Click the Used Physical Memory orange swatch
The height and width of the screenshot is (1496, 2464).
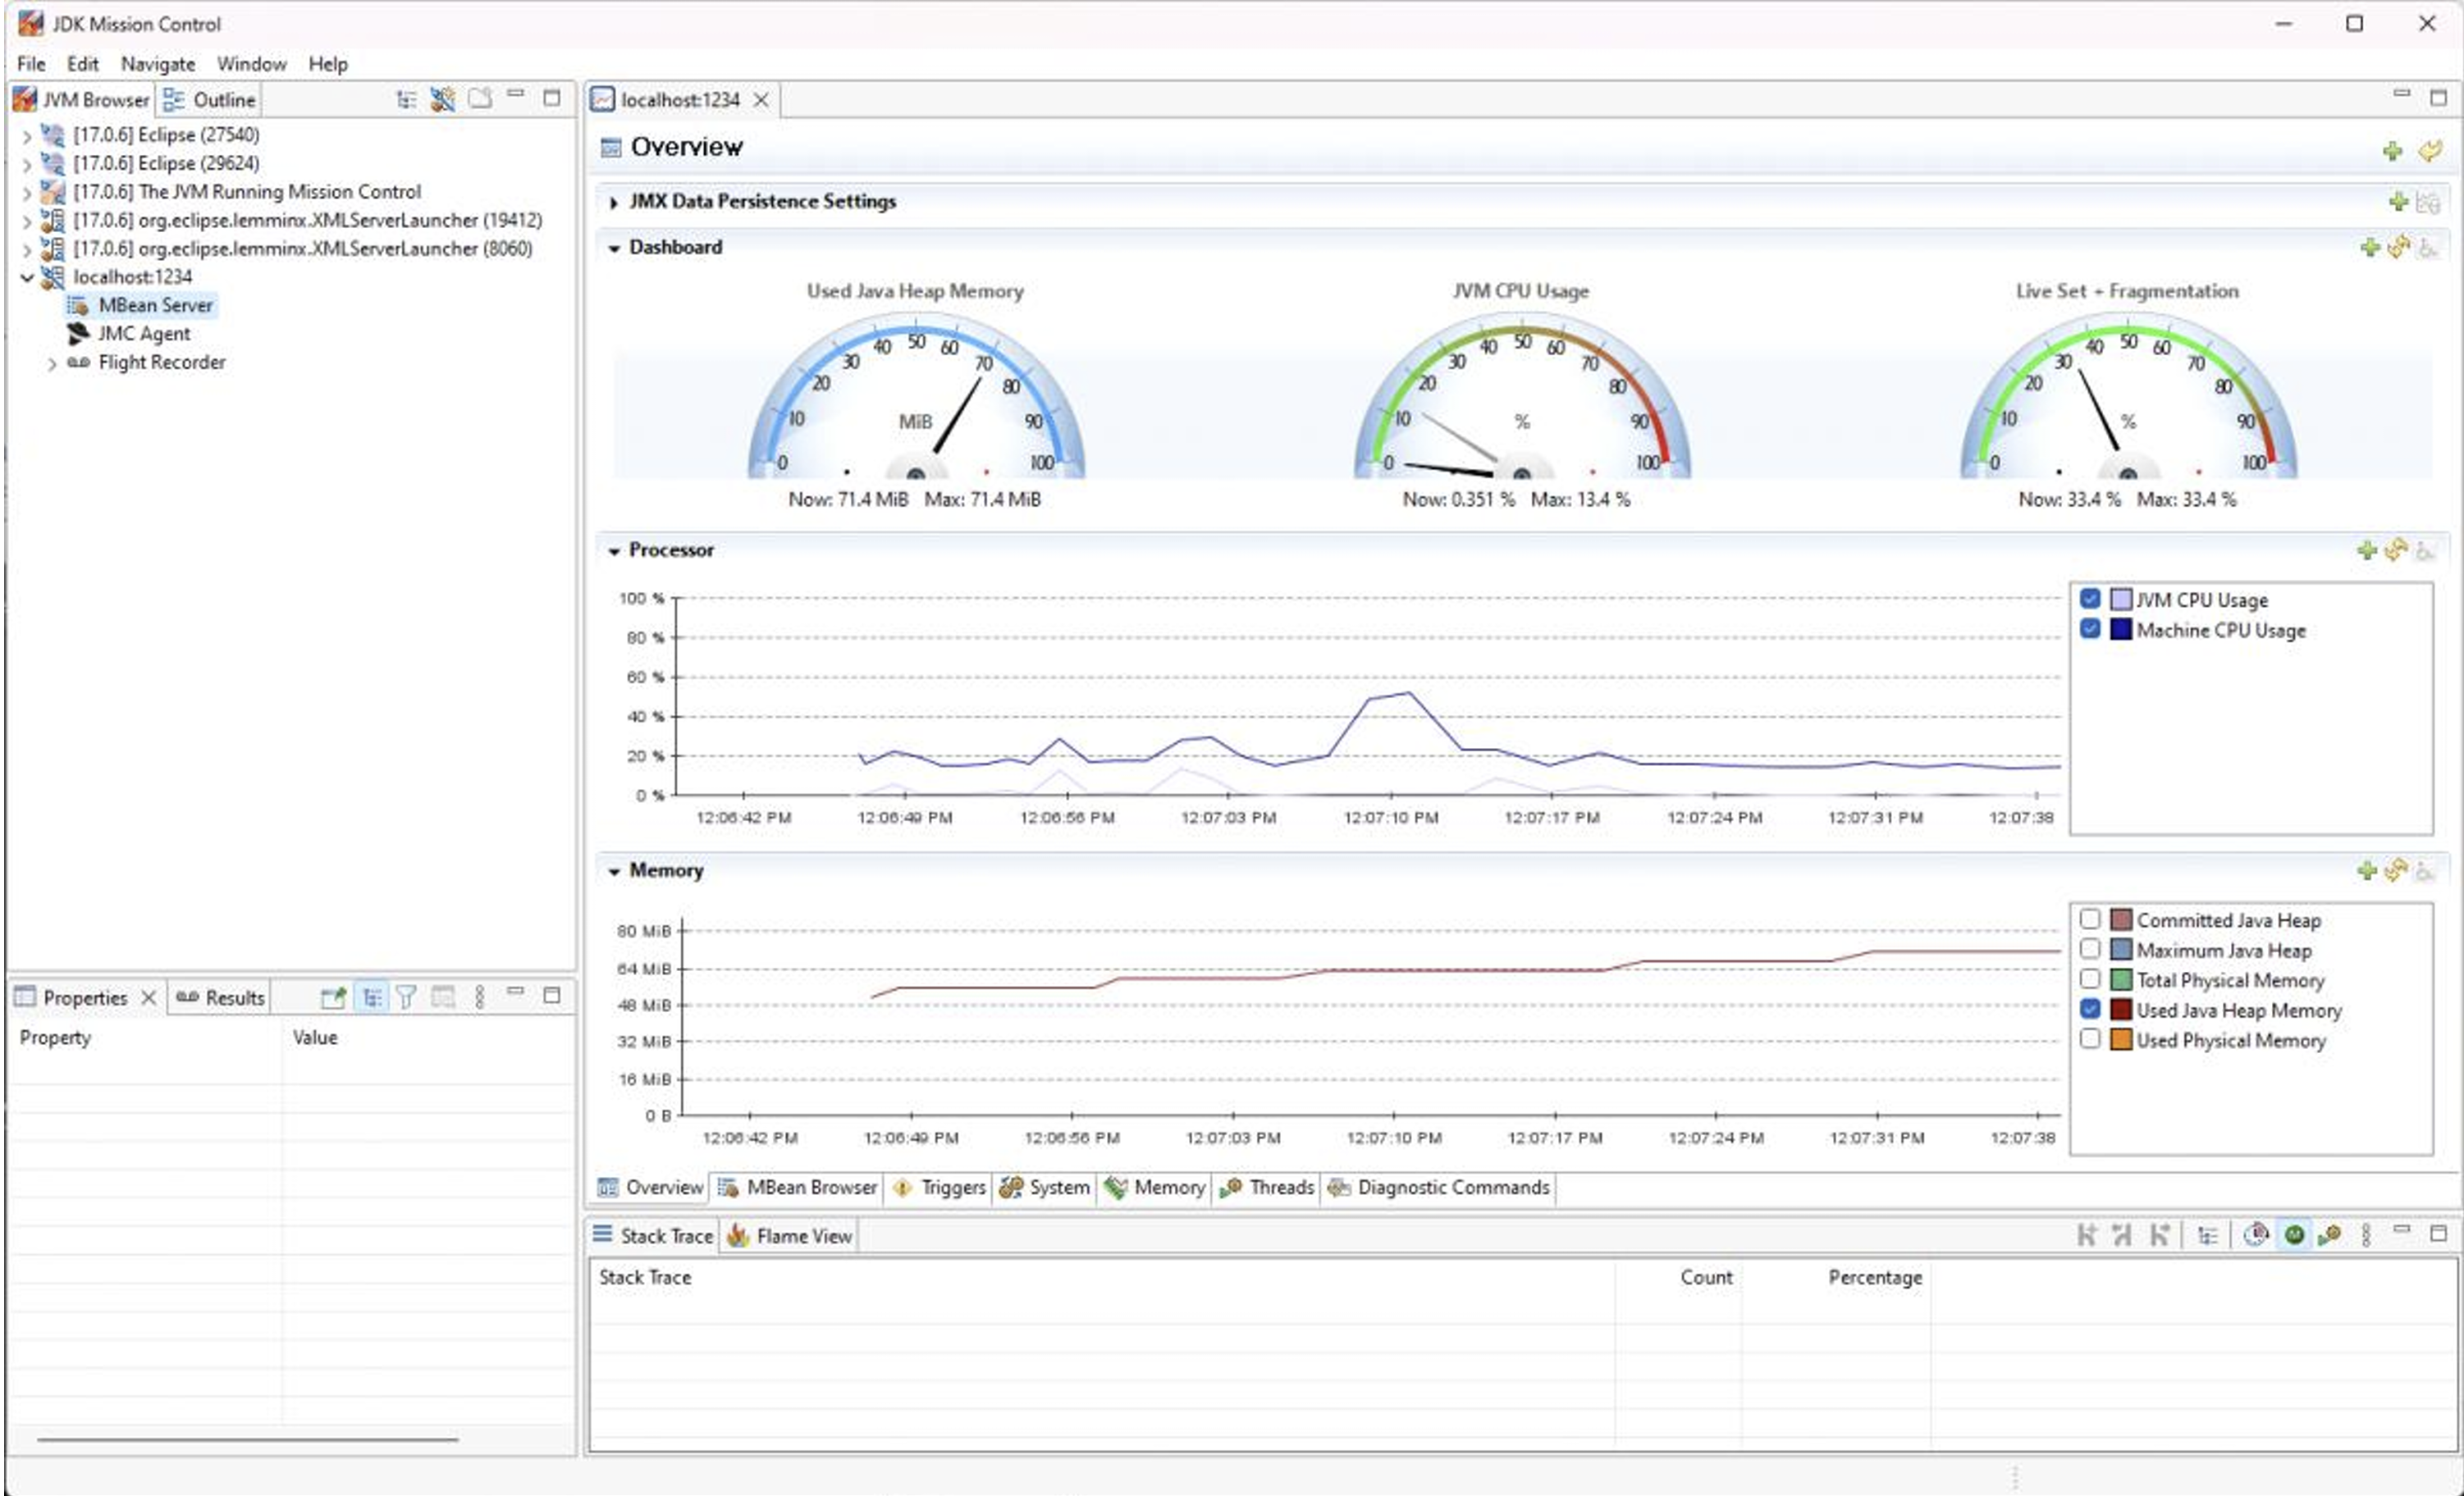coord(2120,1039)
